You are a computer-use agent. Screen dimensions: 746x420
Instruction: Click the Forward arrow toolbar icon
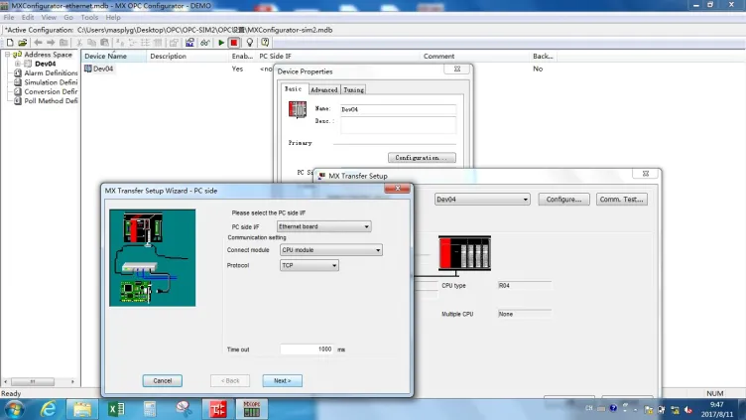coord(51,43)
